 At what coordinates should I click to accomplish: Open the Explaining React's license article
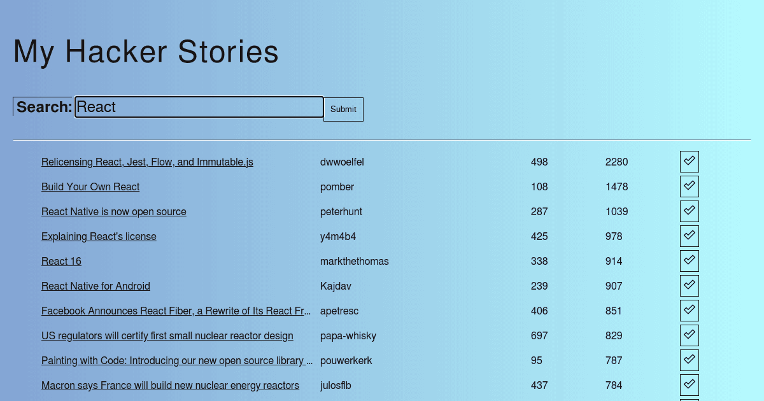99,236
